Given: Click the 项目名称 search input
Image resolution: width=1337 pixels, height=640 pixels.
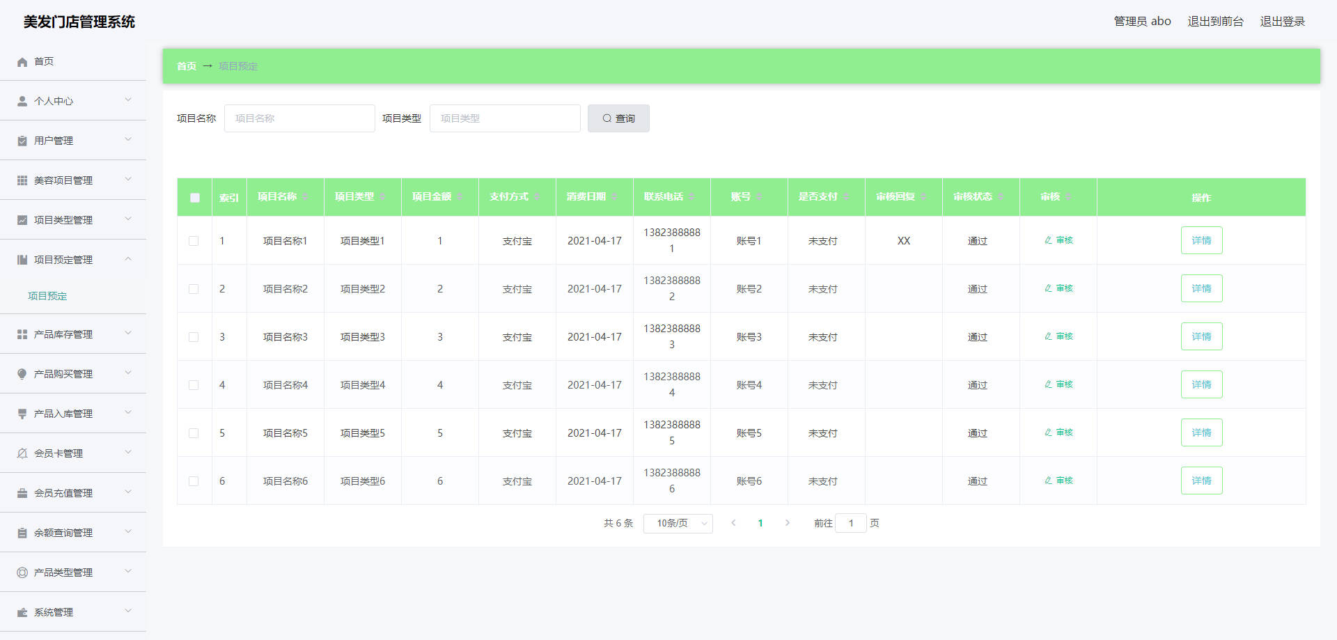Looking at the screenshot, I should coord(299,118).
